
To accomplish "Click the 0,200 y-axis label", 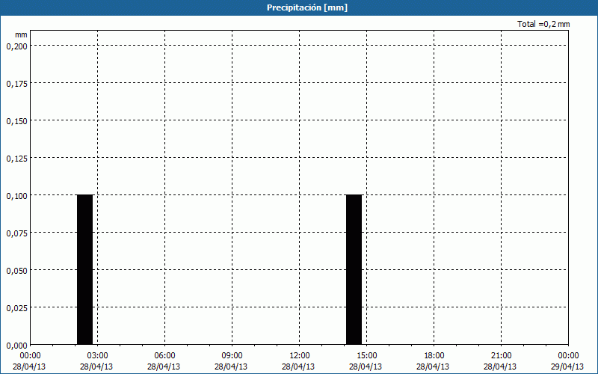I will click(16, 46).
